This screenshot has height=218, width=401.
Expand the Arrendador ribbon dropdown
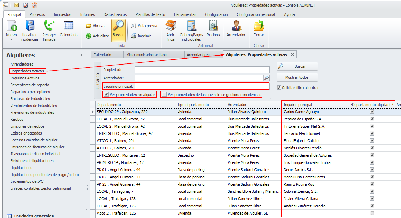coord(236,39)
